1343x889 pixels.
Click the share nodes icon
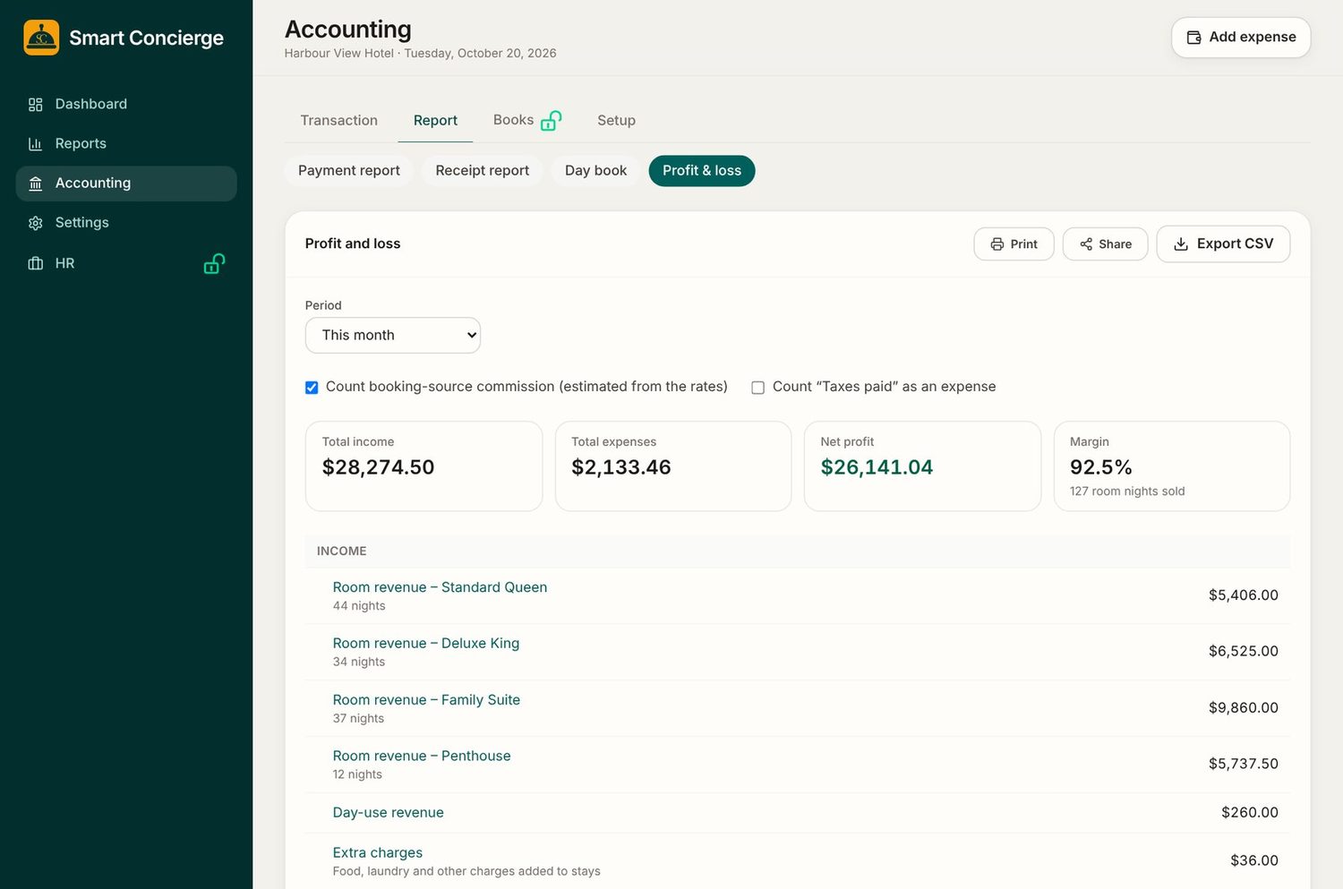point(1086,244)
